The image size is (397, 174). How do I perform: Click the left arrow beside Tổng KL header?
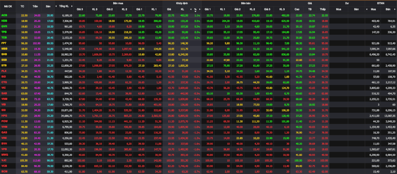point(57,6)
